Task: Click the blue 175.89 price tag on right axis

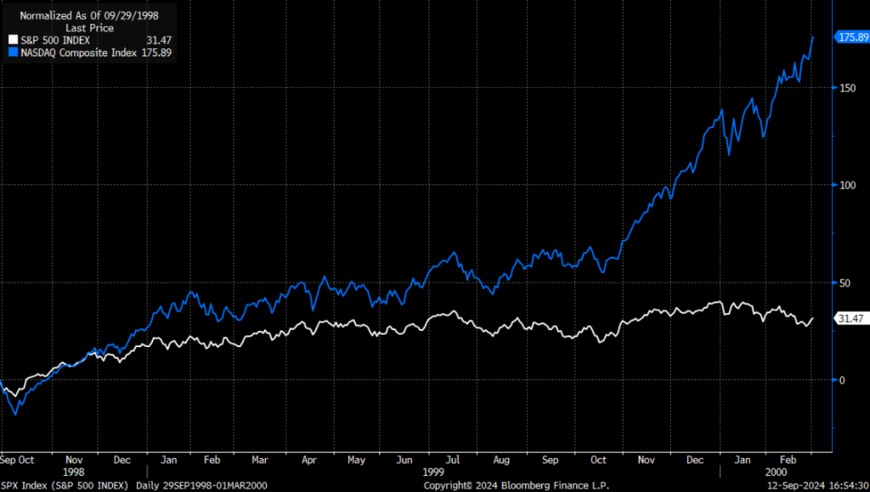Action: [851, 37]
